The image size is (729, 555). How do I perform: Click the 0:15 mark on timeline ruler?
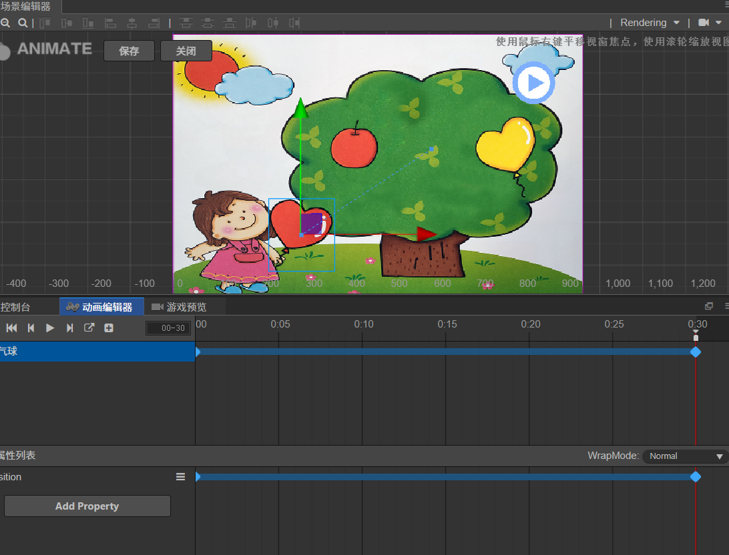coord(447,324)
